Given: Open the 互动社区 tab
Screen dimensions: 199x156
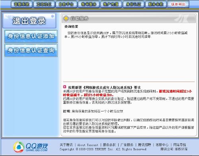Looking at the screenshot, I should click(44, 4).
